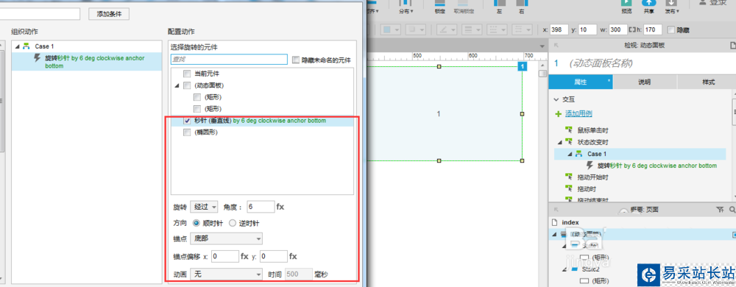Open the outer shadow dropdown
736x287 pixels.
click(416, 29)
